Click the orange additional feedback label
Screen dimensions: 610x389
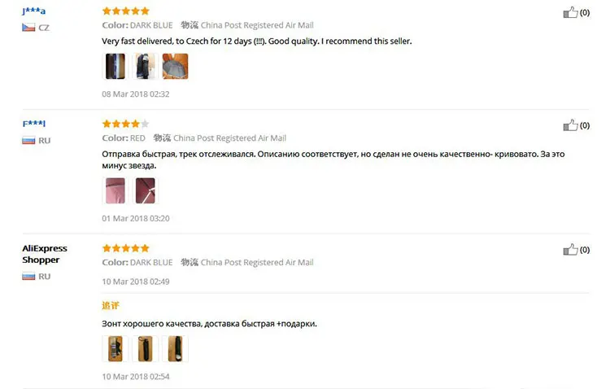click(x=111, y=306)
